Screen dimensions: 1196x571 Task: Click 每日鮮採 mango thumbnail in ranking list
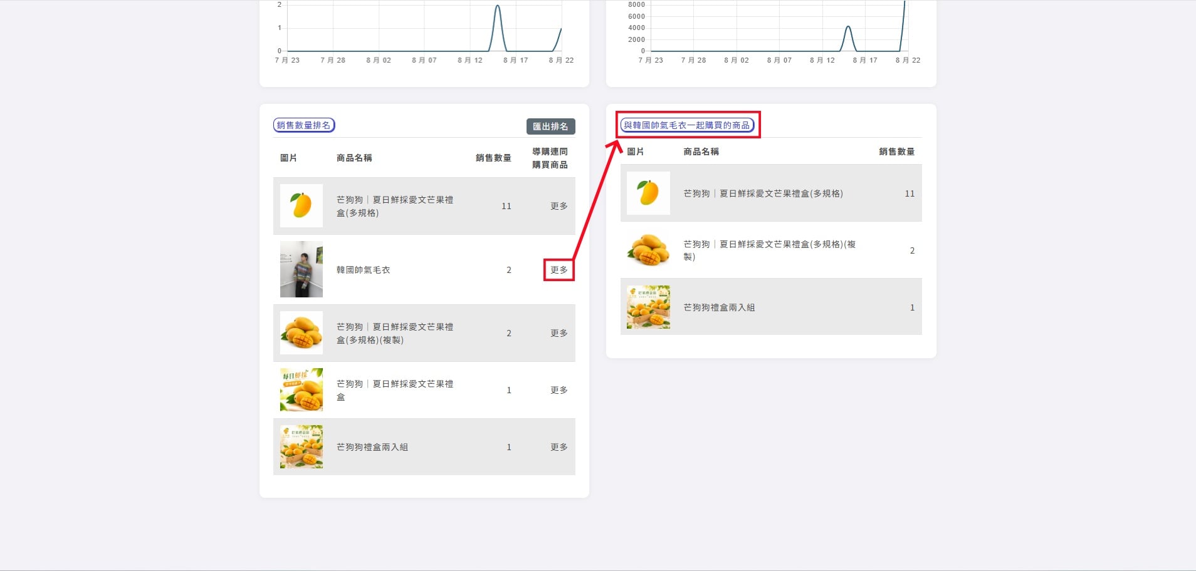point(302,389)
